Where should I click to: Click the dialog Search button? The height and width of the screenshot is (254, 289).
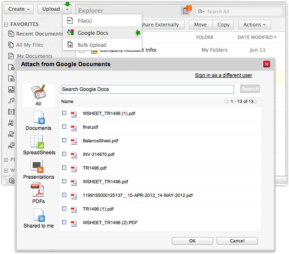pos(250,89)
